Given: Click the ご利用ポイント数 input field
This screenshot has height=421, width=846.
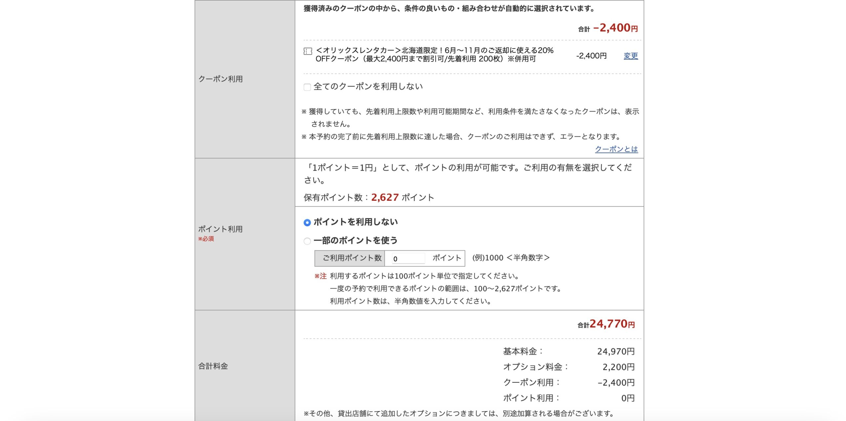Looking at the screenshot, I should click(x=408, y=259).
